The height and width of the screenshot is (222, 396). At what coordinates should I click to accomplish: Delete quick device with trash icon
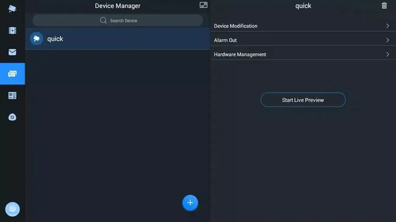pos(384,5)
